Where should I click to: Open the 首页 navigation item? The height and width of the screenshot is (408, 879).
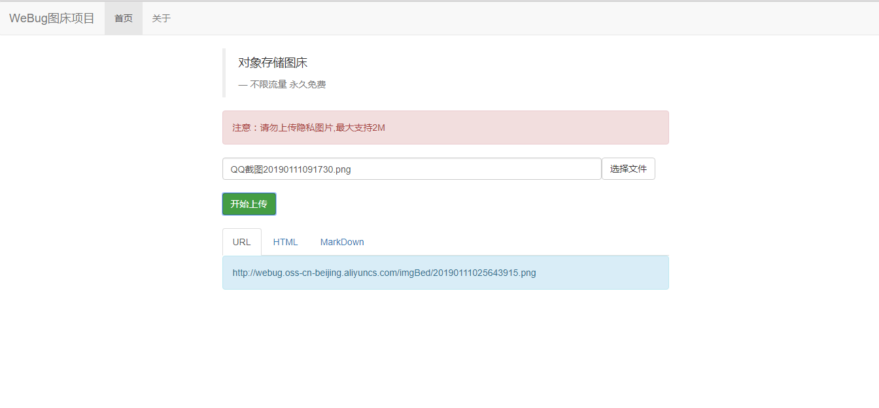pyautogui.click(x=123, y=18)
